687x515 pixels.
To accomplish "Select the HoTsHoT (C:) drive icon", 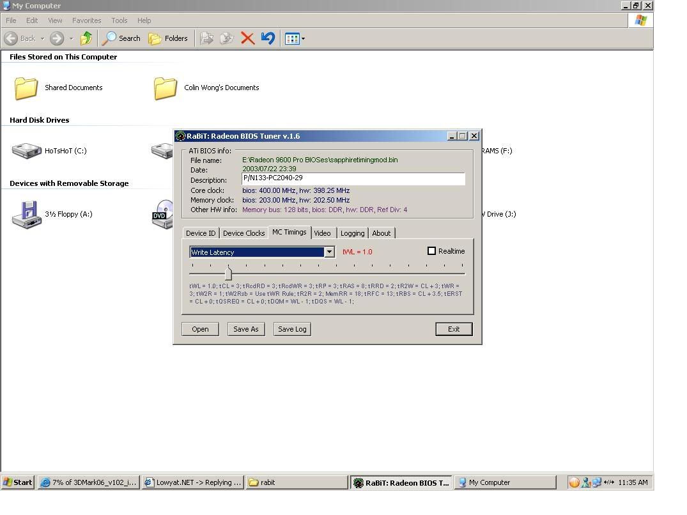I will 26,151.
